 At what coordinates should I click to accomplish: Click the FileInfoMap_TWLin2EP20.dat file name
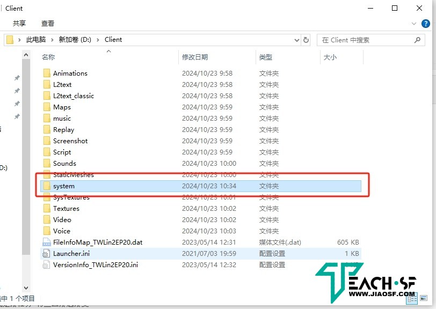98,242
